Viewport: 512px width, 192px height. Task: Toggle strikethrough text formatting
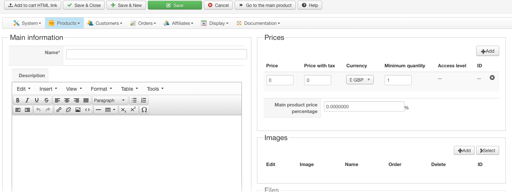(x=46, y=100)
